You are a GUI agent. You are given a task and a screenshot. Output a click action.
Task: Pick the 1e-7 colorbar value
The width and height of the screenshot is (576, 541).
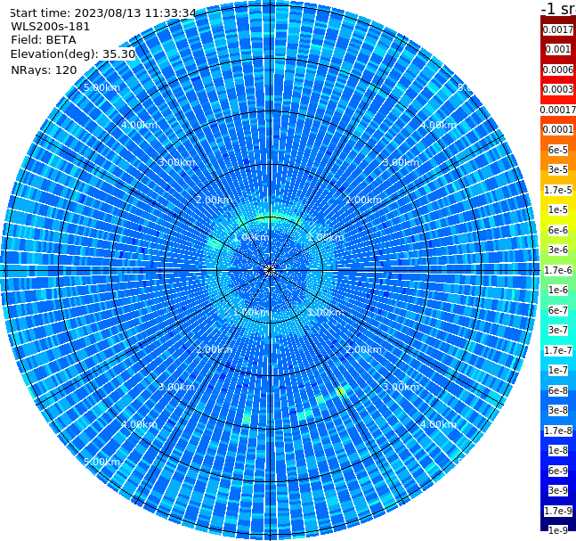tap(558, 370)
